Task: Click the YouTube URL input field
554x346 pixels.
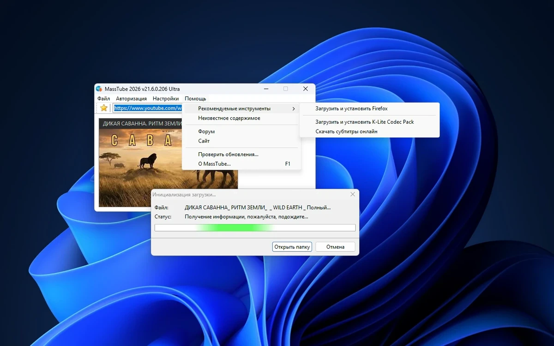Action: coord(148,108)
